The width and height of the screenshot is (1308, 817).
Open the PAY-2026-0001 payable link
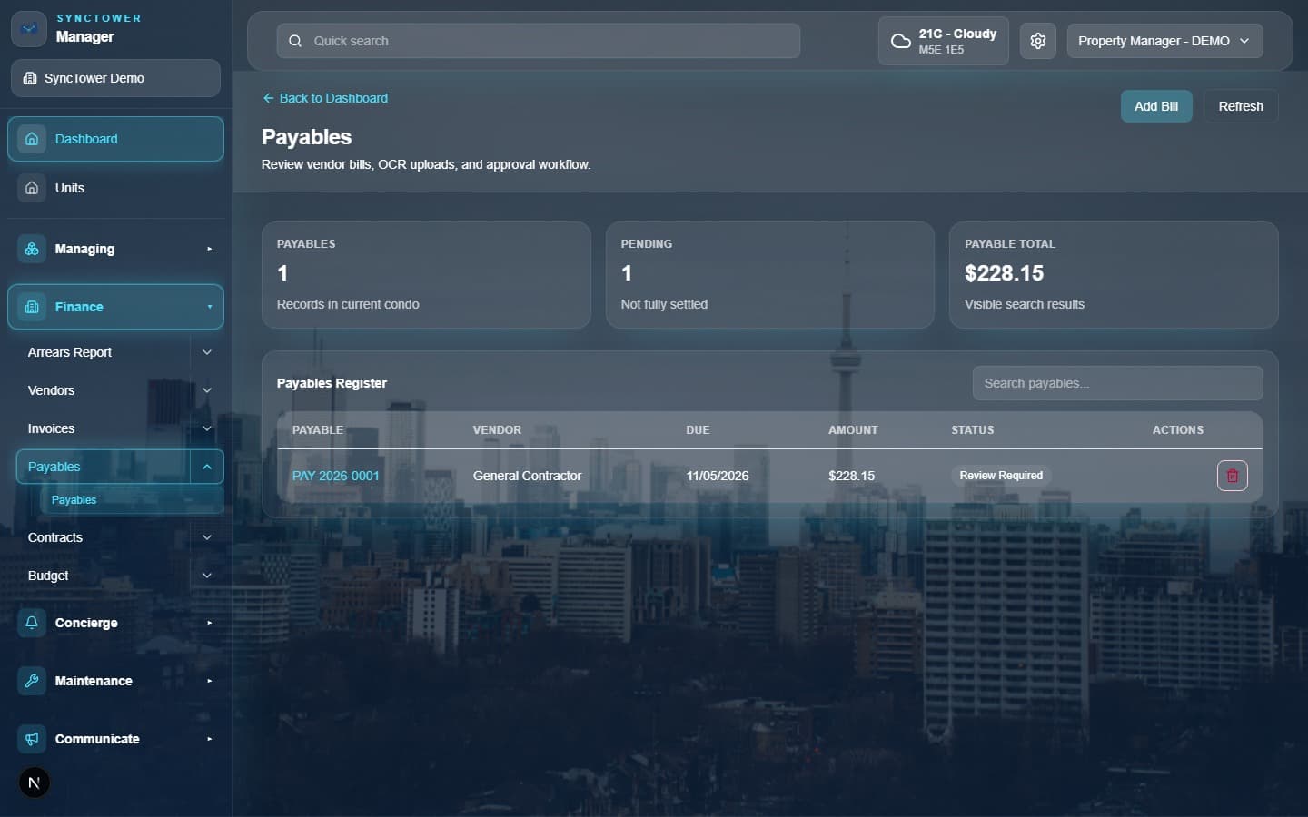coord(336,476)
